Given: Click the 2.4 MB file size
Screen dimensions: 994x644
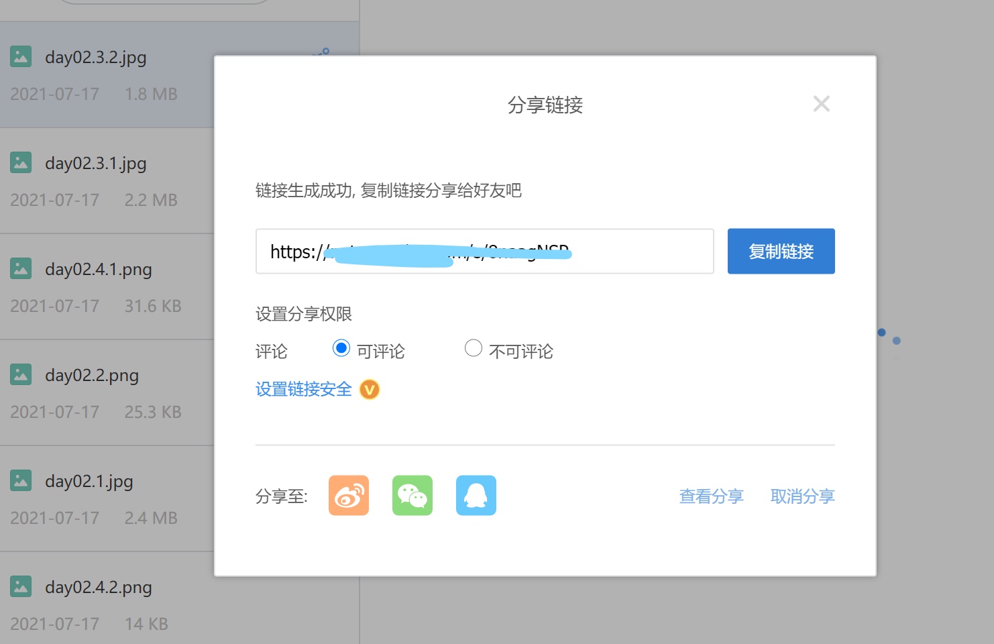Looking at the screenshot, I should tap(151, 518).
